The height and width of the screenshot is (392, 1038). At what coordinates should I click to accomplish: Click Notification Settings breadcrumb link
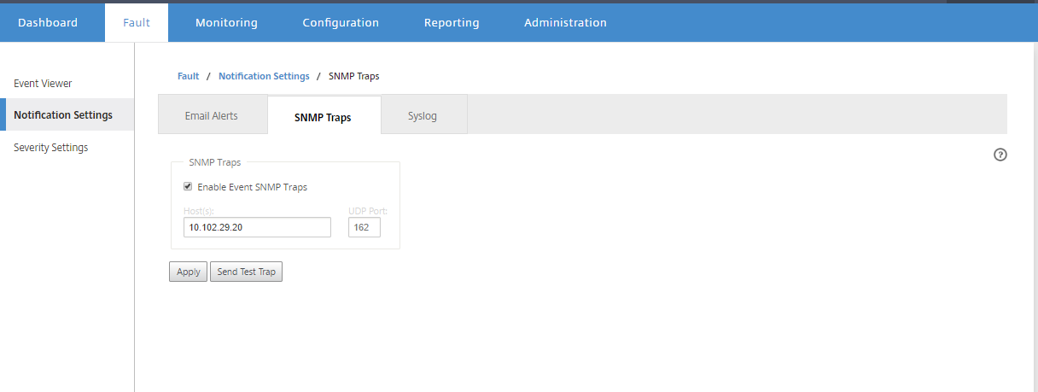264,76
